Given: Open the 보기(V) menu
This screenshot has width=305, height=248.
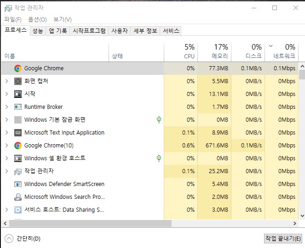Looking at the screenshot, I should 63,19.
